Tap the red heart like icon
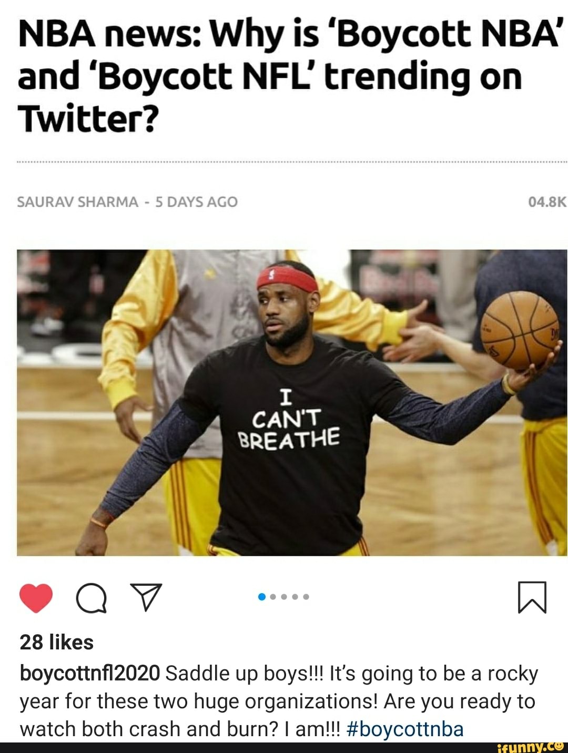This screenshot has width=568, height=753. 36,598
